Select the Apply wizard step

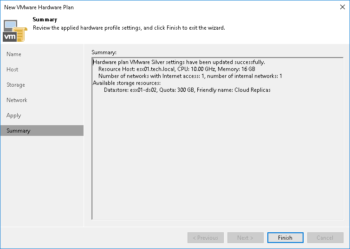coord(42,115)
